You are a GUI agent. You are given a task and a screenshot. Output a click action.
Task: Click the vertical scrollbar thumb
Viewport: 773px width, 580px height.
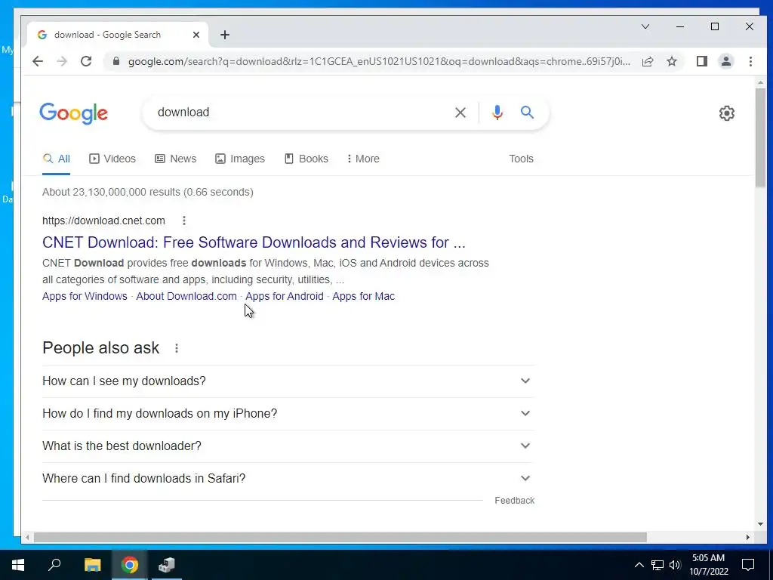pyautogui.click(x=760, y=137)
